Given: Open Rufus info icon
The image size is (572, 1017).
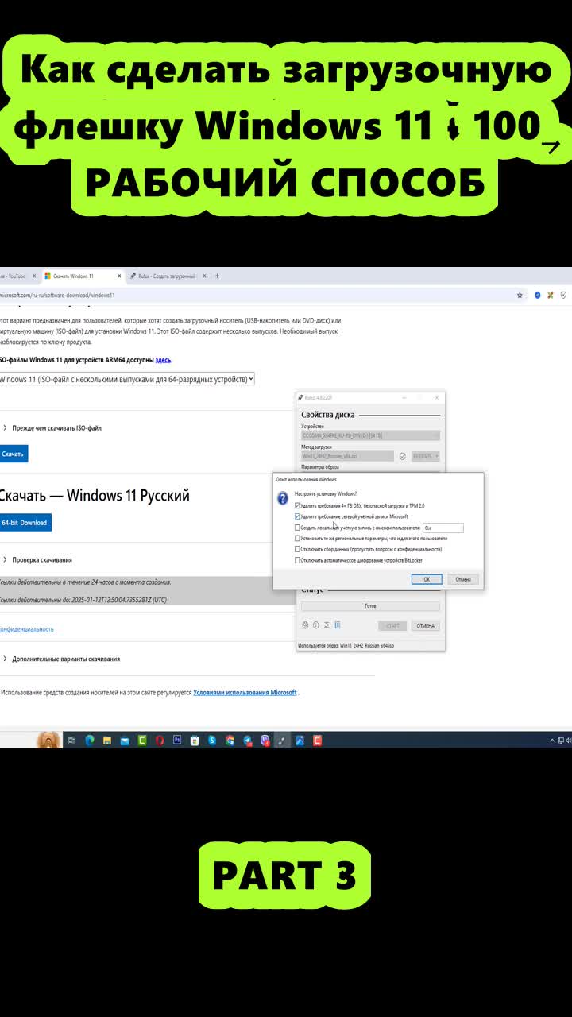Looking at the screenshot, I should point(315,625).
